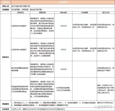Image resolution: width=115 pixels, height=111 pixels.
Task: Select the 武汉市基本医疗保障人群 text cell
Action: click(x=21, y=6)
